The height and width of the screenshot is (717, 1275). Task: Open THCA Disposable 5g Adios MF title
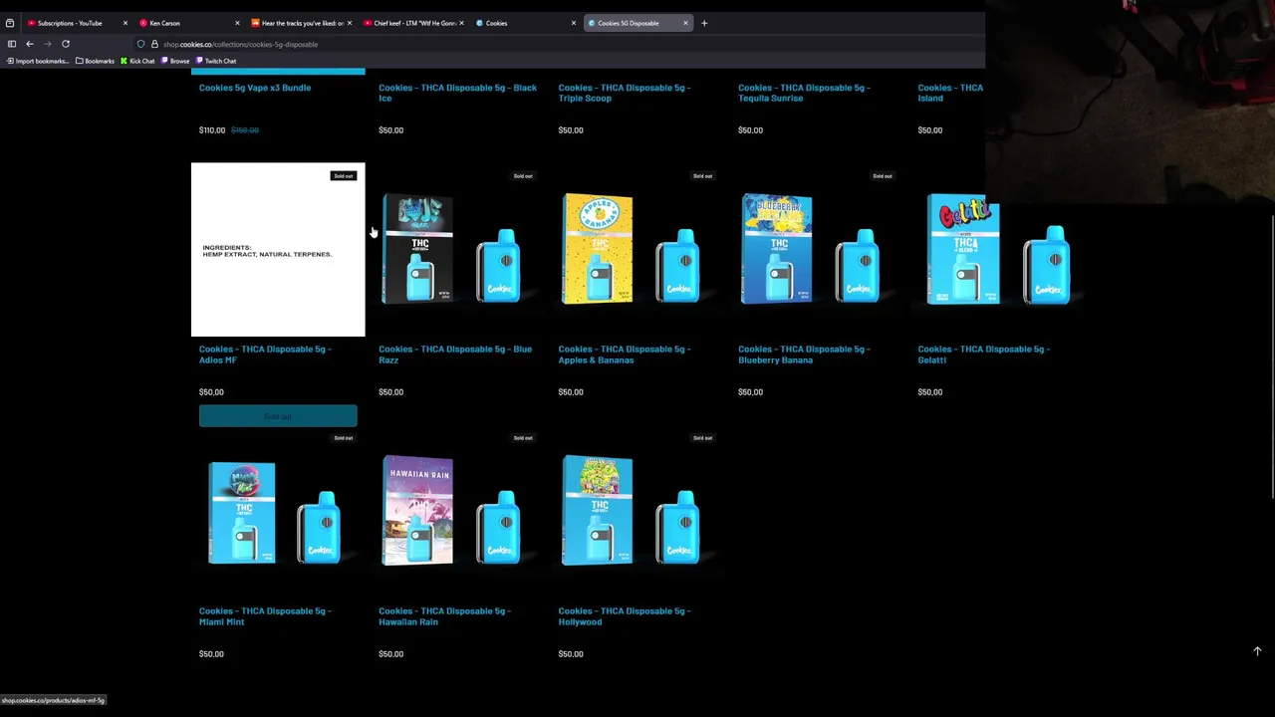pyautogui.click(x=265, y=355)
